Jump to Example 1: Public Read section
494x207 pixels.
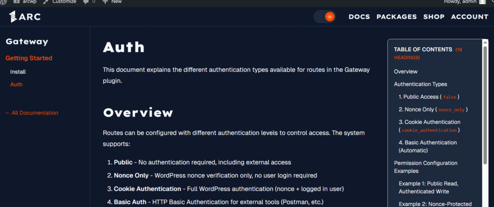[x=428, y=188]
